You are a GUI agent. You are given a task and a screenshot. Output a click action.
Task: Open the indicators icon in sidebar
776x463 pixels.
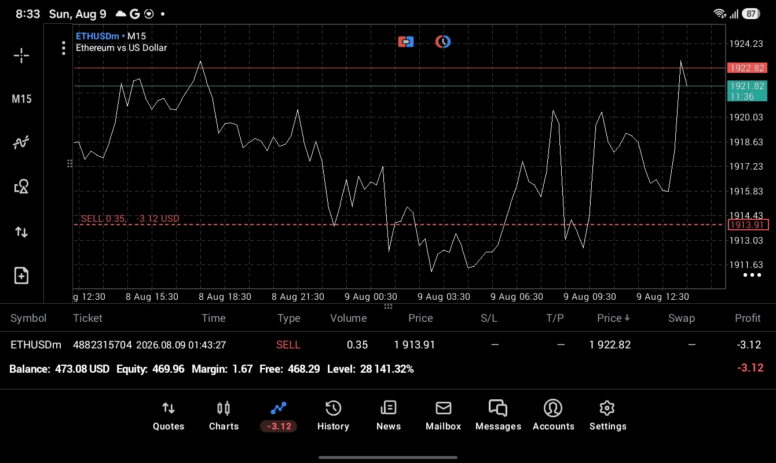[x=21, y=142]
